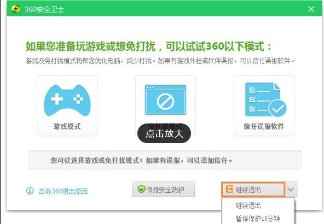Viewport: 324px width, 224px height.
Task: Expand the dropdown arrow next to 继续退出
Action: 291,190
